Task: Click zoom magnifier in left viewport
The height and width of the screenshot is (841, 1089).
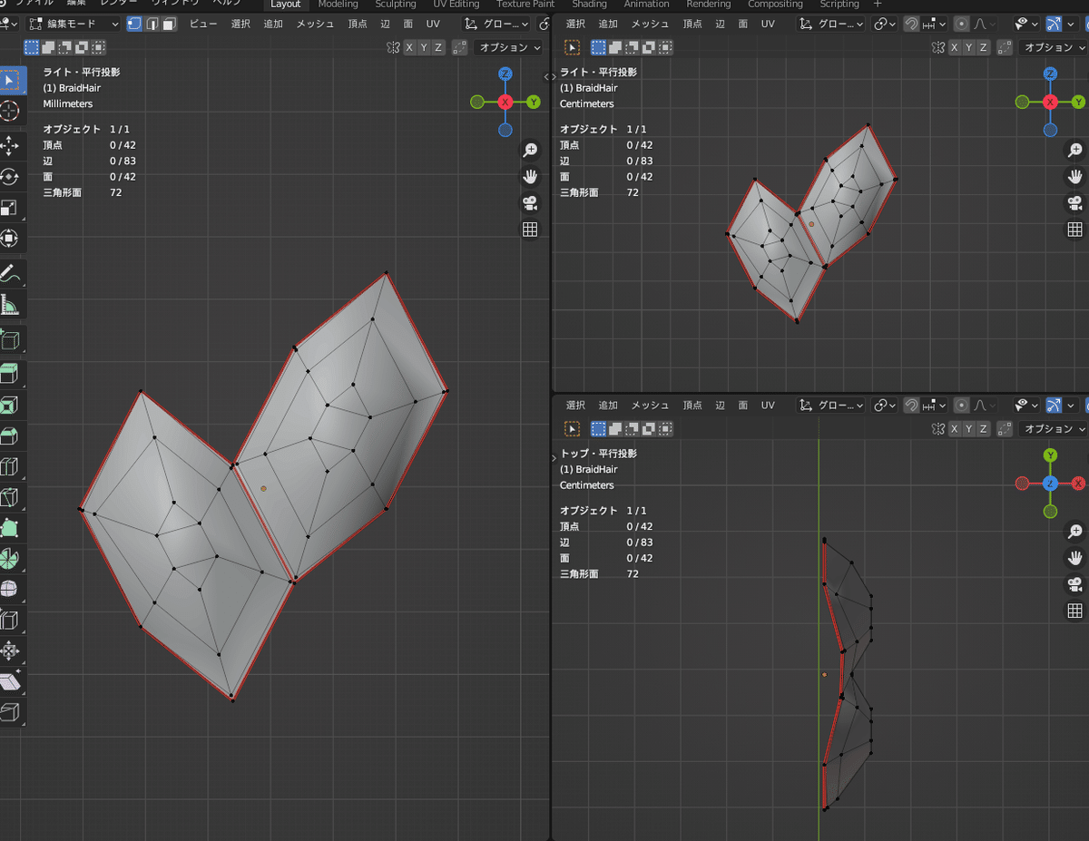Action: click(x=530, y=150)
